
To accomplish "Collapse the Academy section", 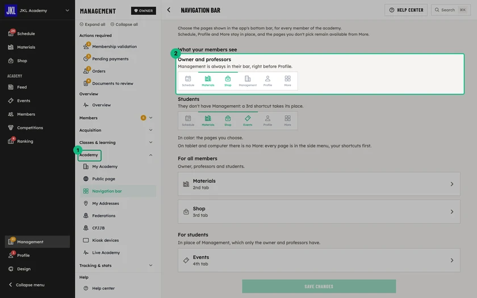I will [150, 155].
